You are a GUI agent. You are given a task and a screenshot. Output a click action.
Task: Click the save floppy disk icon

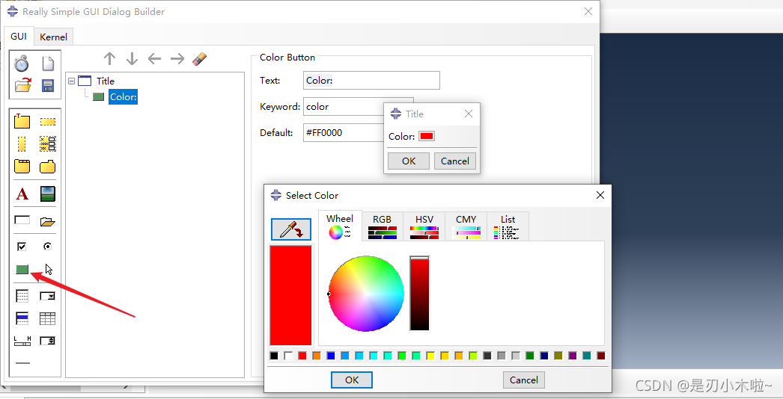tap(47, 85)
